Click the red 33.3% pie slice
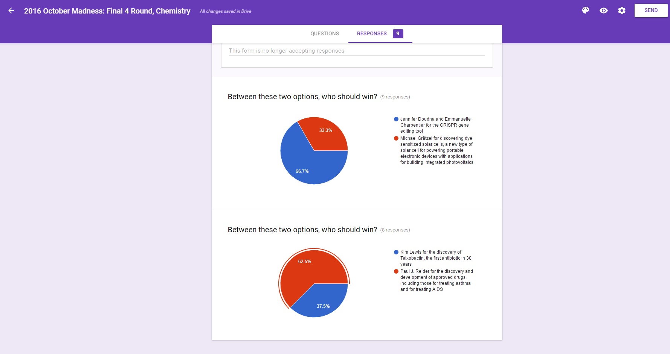Image resolution: width=670 pixels, height=354 pixels. pos(324,133)
